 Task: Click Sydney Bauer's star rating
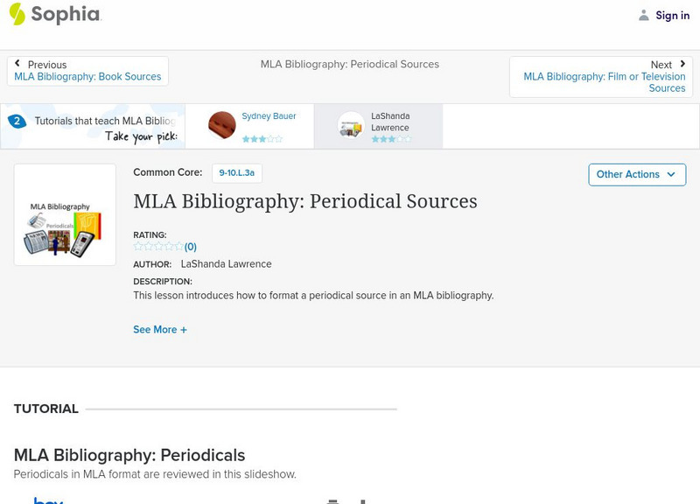[262, 139]
